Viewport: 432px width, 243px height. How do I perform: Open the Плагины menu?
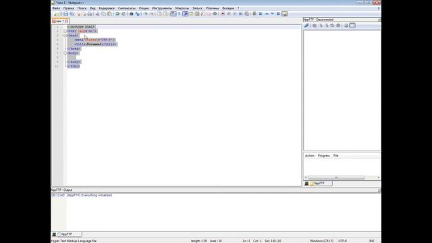[x=213, y=8]
